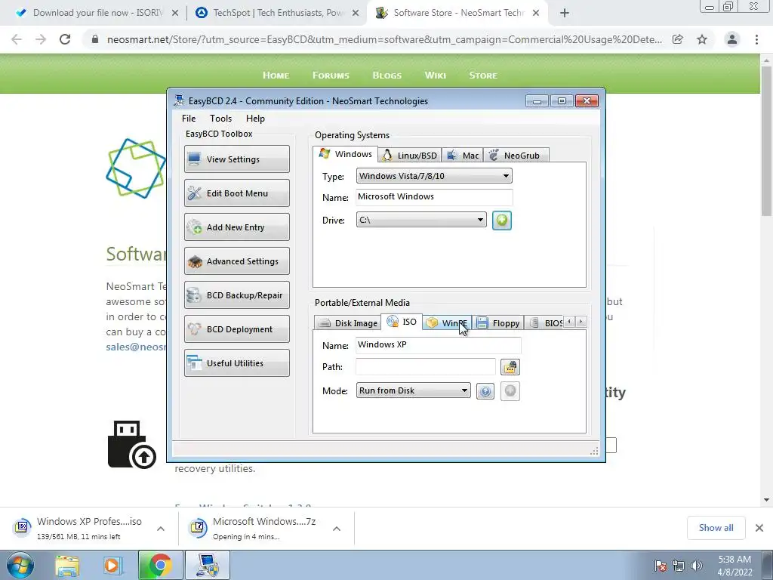Open Advanced Settings in EasyBCD
The width and height of the screenshot is (773, 580).
pos(236,261)
